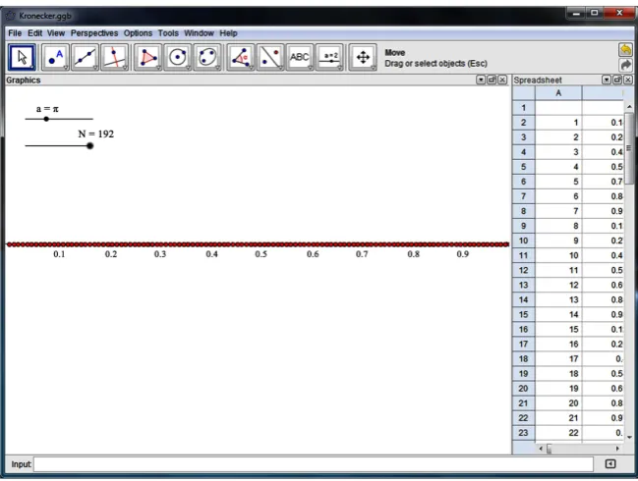Select cell with value 5 in column A

(x=558, y=182)
